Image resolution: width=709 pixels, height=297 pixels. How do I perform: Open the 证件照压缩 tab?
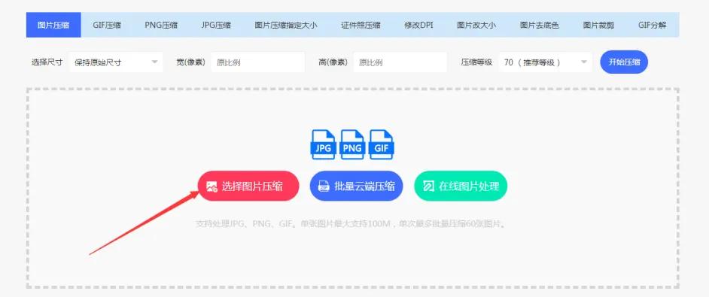pos(361,25)
